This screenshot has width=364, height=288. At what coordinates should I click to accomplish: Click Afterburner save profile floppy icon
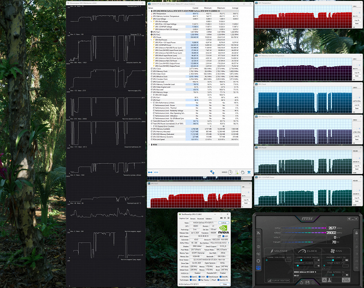(x=307, y=282)
